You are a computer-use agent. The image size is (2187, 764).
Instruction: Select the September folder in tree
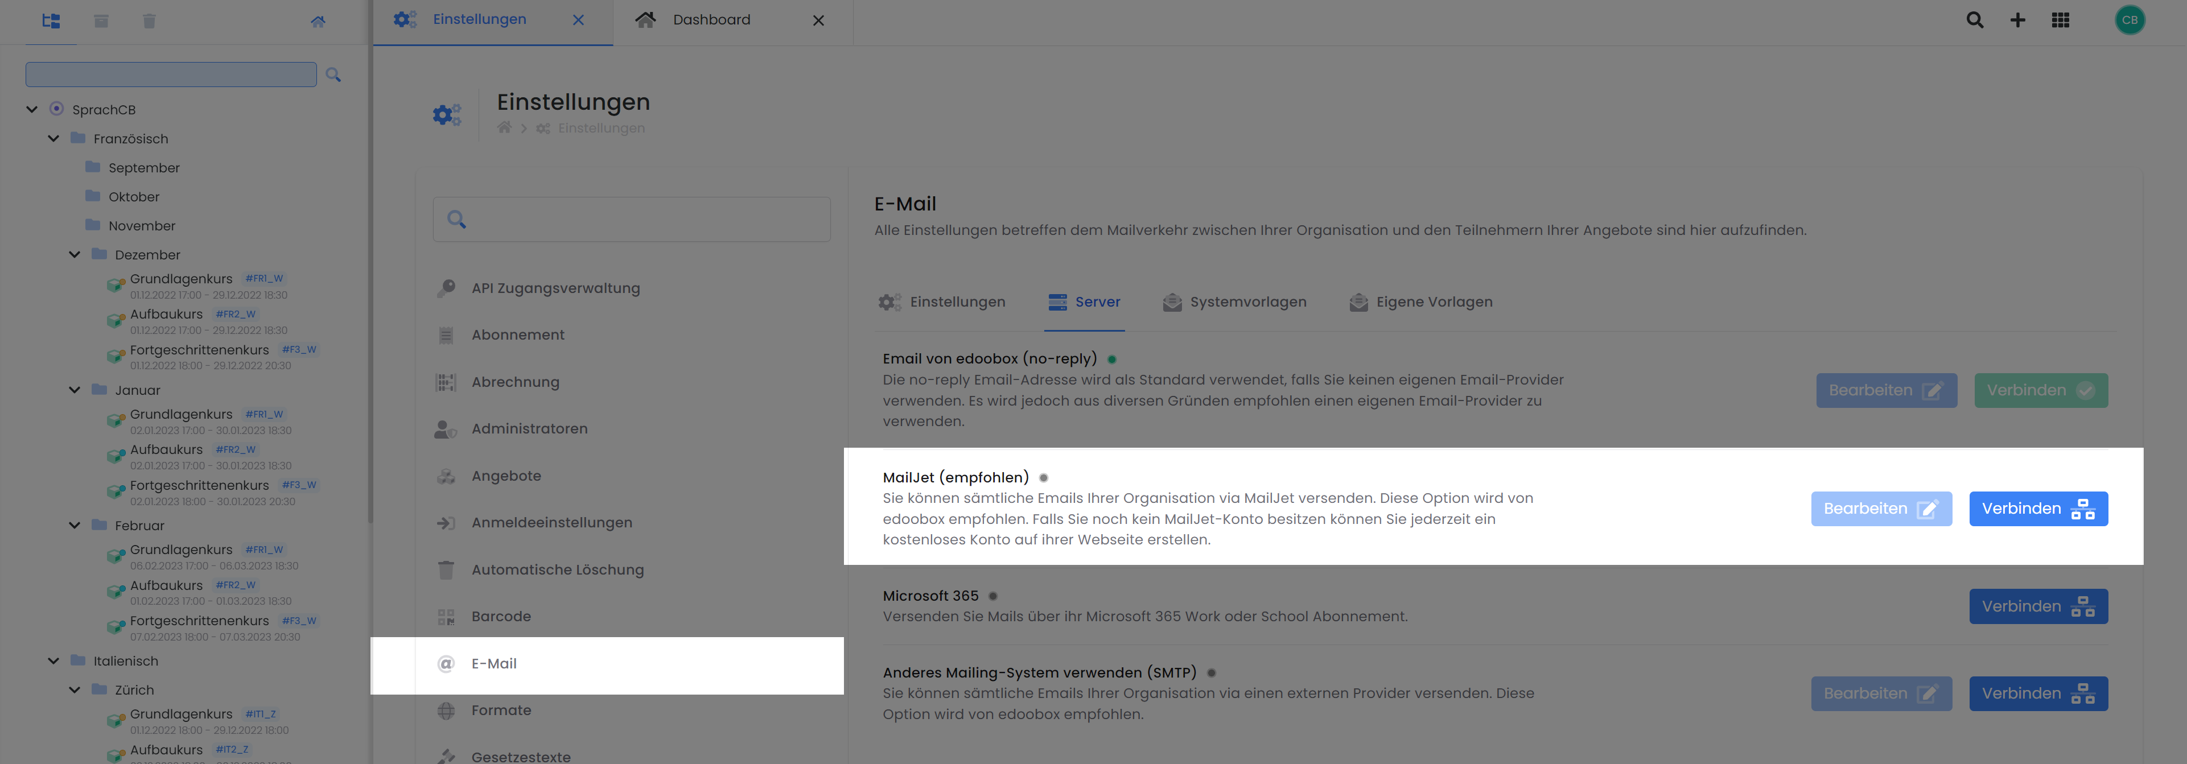tap(143, 168)
